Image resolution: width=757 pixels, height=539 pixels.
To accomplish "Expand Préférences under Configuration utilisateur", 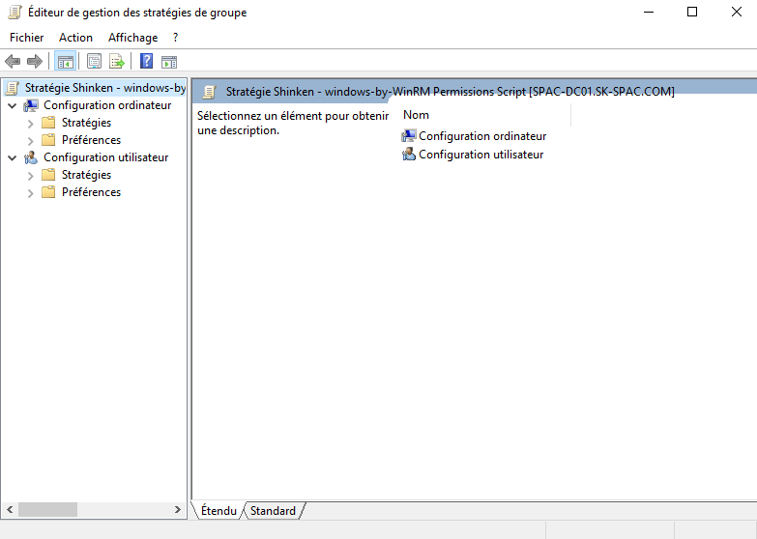I will 30,193.
